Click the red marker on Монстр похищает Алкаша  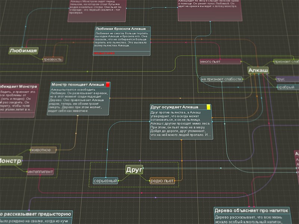pos(108,85)
